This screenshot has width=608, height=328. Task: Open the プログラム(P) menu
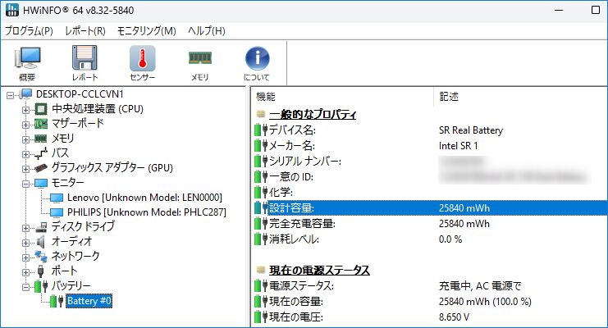[x=29, y=31]
